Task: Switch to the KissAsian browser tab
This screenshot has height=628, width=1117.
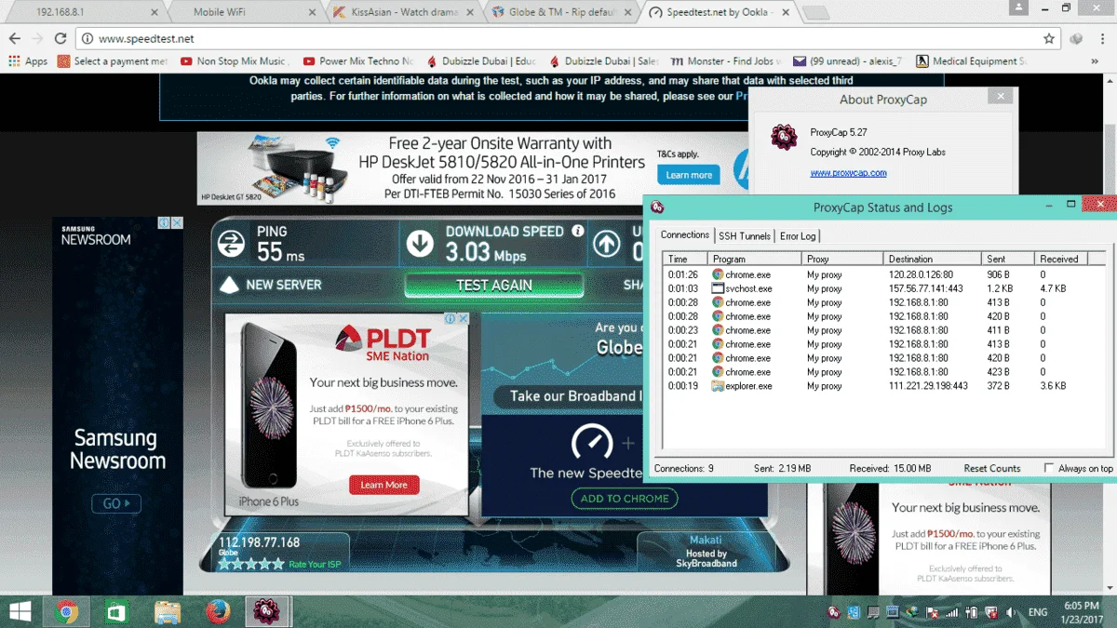Action: pyautogui.click(x=400, y=12)
